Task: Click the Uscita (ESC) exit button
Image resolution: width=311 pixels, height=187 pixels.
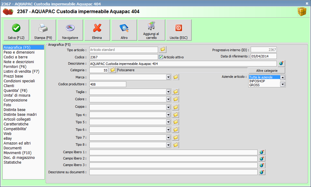Action: [x=179, y=30]
